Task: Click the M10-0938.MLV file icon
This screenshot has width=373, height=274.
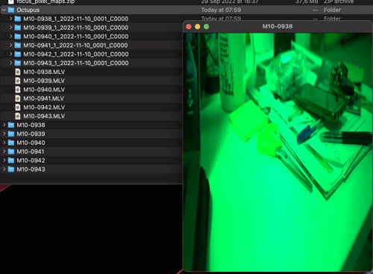Action: tap(18, 72)
